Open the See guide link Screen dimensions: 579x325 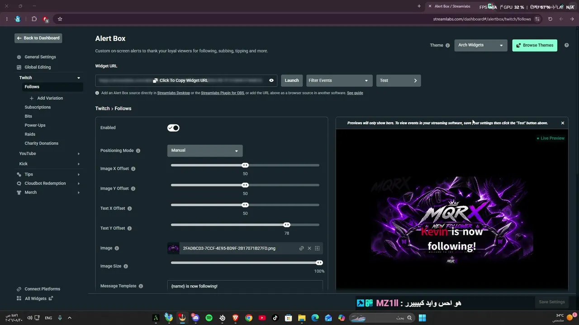click(355, 93)
